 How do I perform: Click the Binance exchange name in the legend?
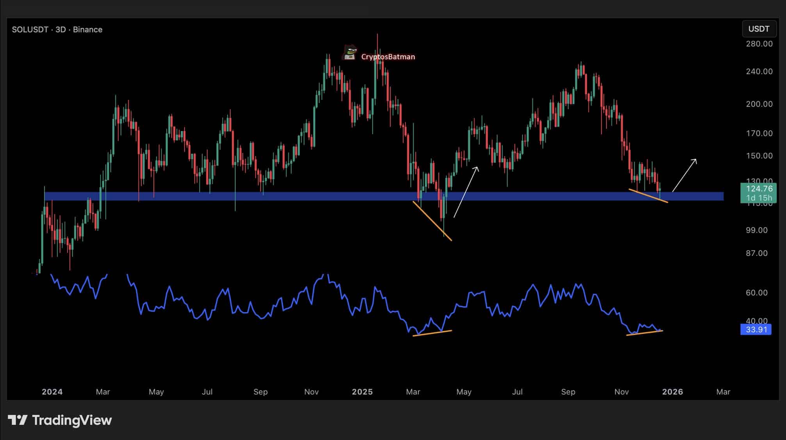pyautogui.click(x=87, y=29)
